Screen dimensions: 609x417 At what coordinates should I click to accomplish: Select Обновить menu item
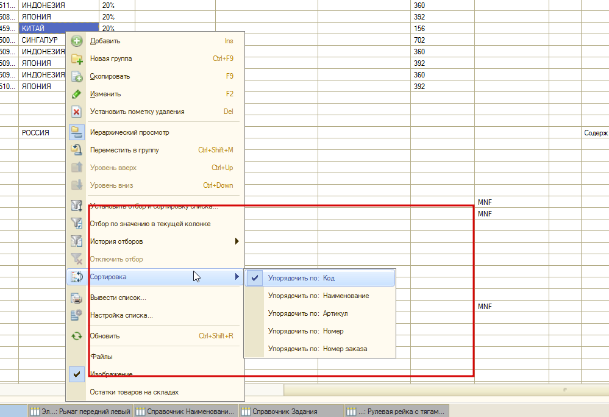point(155,336)
